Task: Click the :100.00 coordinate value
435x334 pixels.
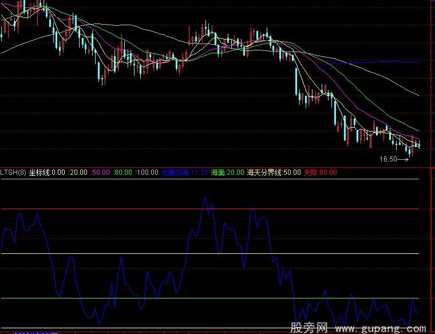Action: 147,172
